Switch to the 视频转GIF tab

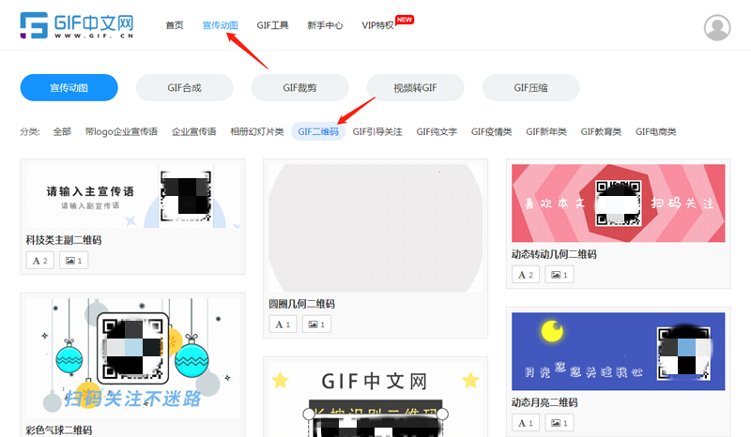pos(415,87)
